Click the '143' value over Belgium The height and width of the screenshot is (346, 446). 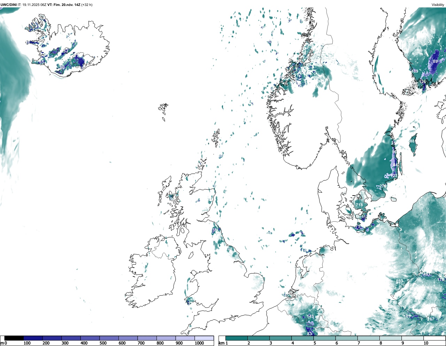[x=310, y=316]
